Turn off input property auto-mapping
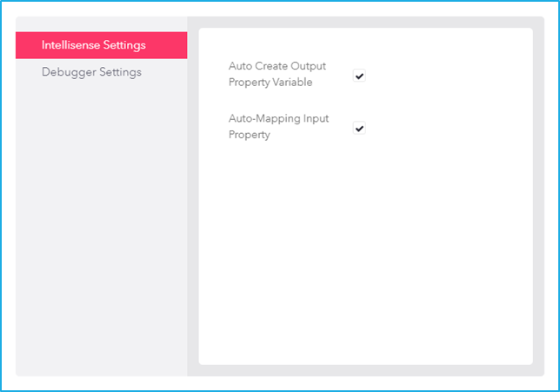Screen dimensions: 560x392 tap(359, 128)
